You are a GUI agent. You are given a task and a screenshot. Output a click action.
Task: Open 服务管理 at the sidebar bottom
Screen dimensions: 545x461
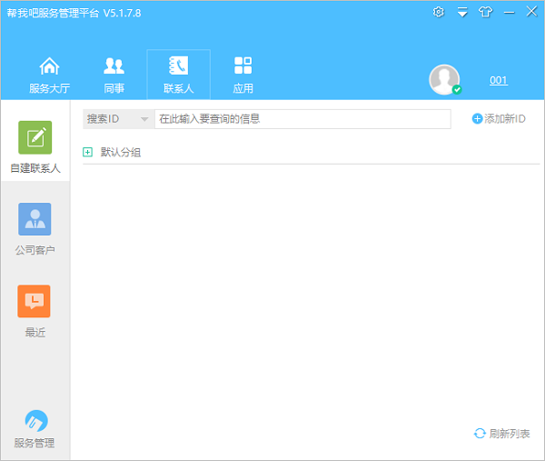35,429
